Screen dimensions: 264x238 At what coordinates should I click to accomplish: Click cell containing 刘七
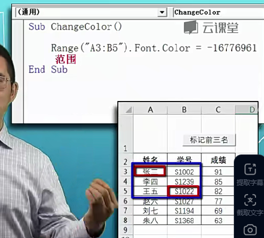pyautogui.click(x=150, y=210)
